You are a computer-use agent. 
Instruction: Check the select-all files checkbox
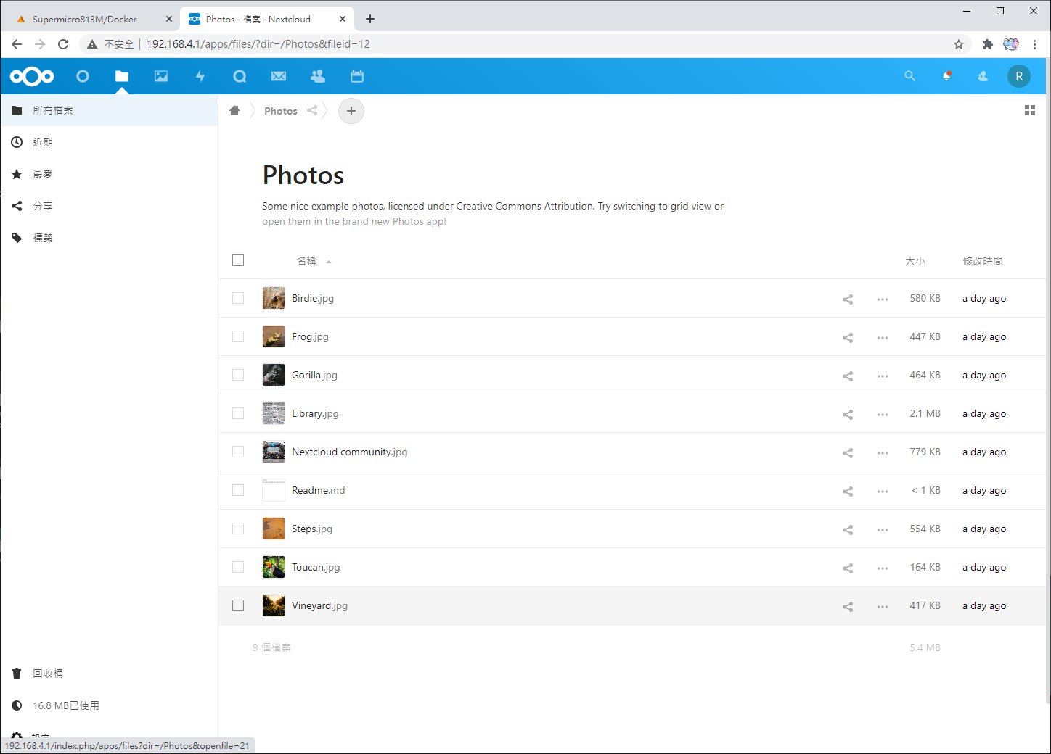pyautogui.click(x=238, y=260)
